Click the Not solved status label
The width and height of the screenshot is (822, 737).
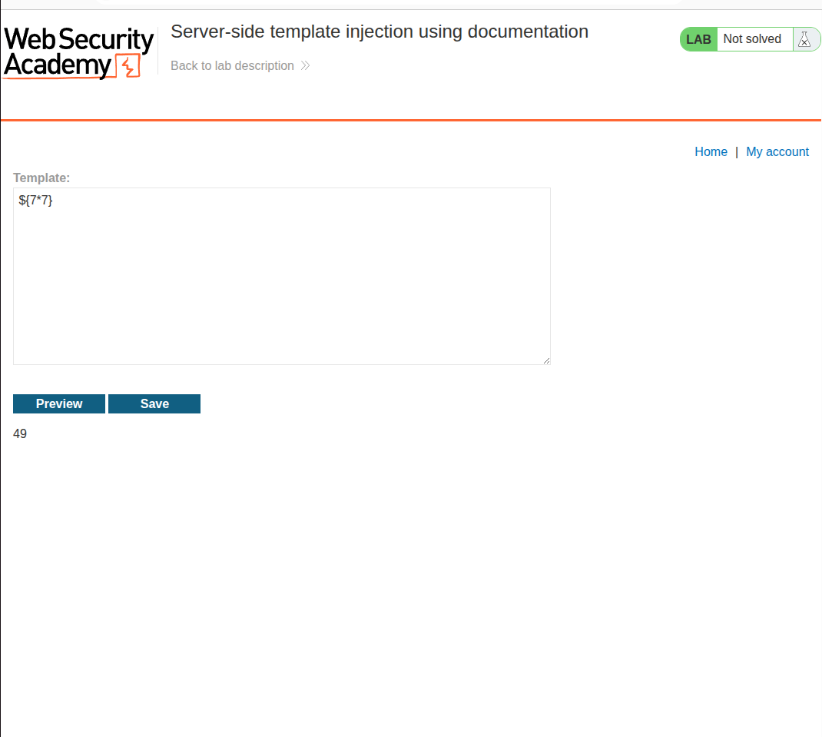[752, 39]
